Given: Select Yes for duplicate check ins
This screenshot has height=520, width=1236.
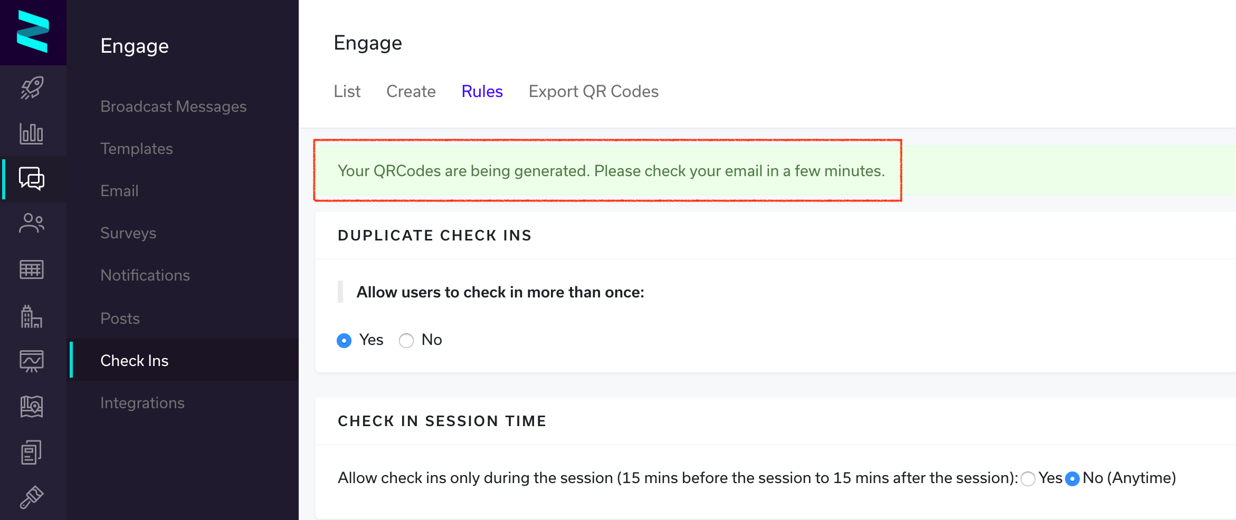Looking at the screenshot, I should click(x=344, y=341).
